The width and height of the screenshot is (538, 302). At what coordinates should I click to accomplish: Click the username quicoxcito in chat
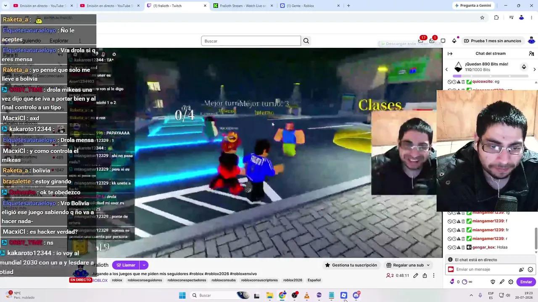click(x=483, y=82)
